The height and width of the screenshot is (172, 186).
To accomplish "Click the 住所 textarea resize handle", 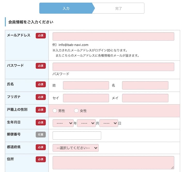I will (x=173, y=168).
